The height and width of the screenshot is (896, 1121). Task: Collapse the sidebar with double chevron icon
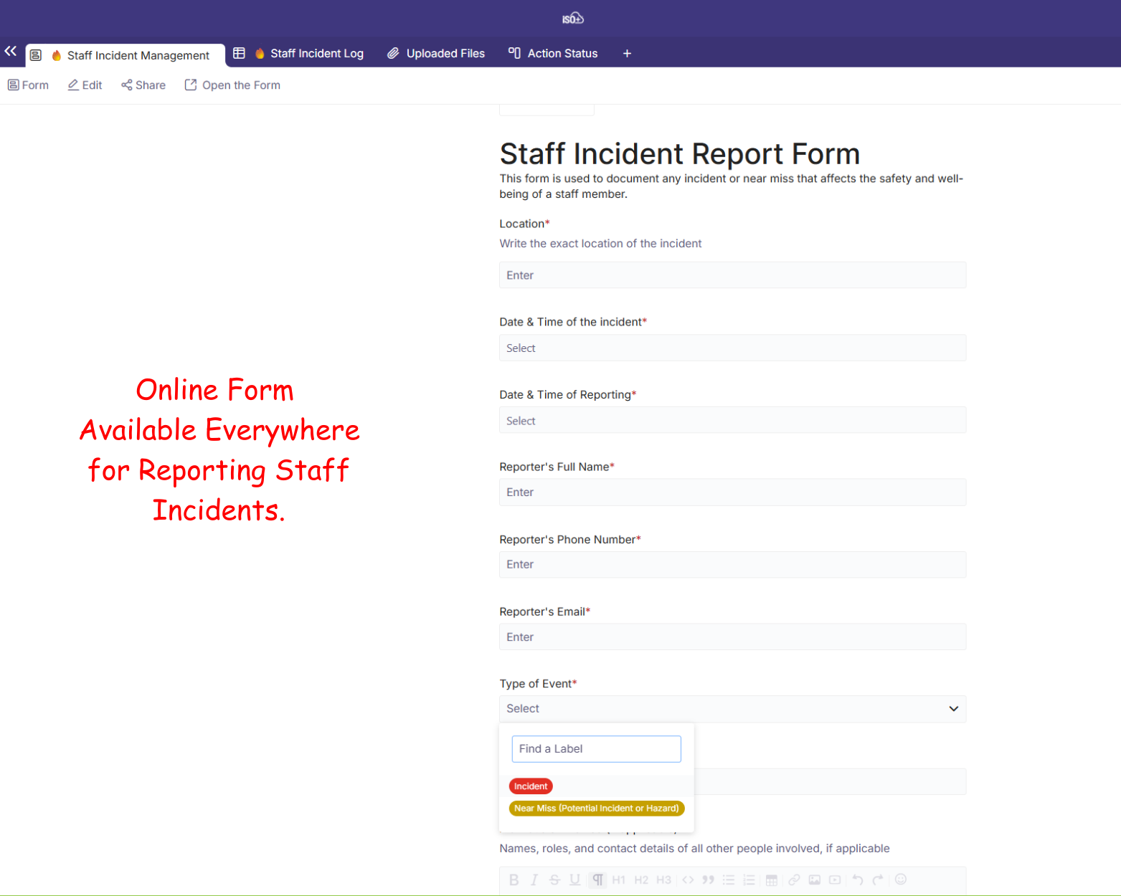pos(11,52)
